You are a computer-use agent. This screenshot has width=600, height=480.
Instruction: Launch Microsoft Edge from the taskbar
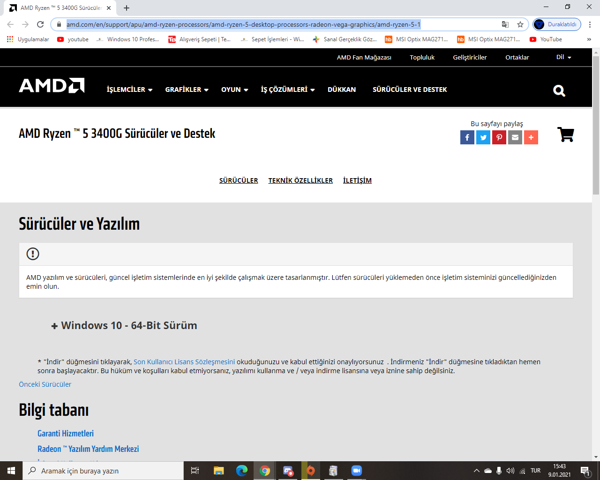coord(242,471)
